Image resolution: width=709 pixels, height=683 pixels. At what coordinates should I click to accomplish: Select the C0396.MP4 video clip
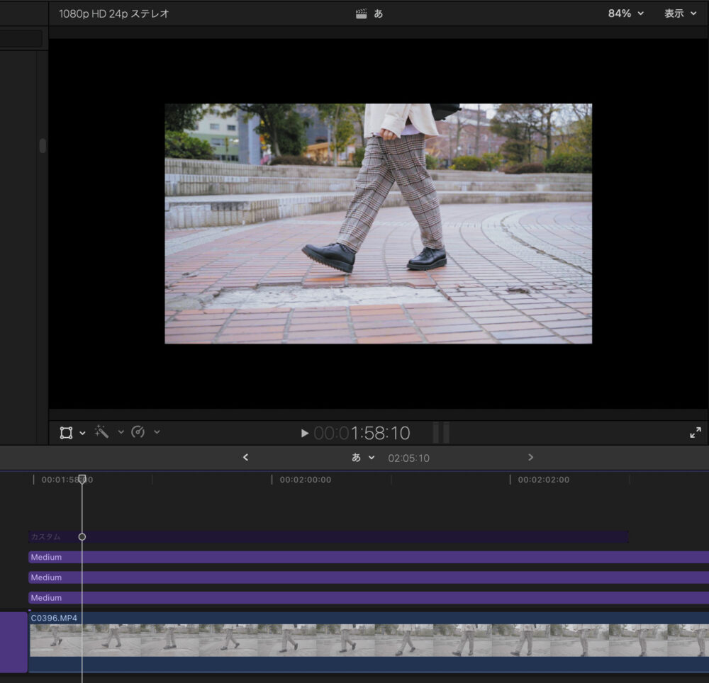[x=354, y=641]
